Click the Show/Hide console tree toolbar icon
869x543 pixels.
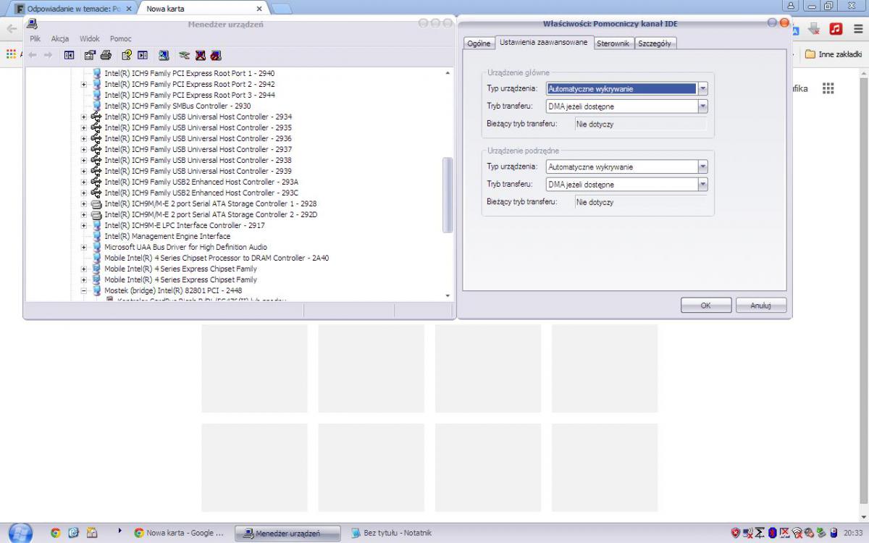coord(69,55)
